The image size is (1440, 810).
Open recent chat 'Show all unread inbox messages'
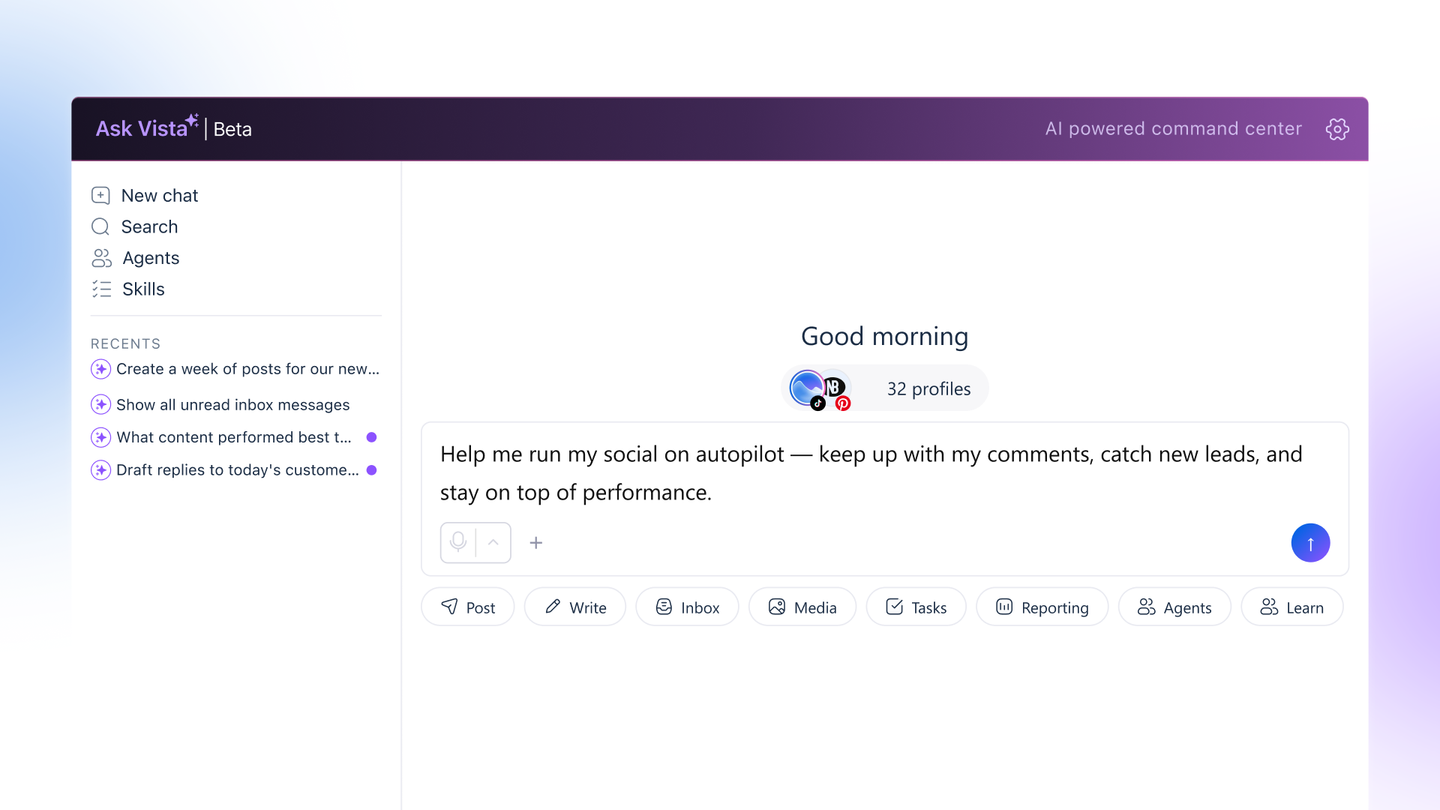pos(220,405)
